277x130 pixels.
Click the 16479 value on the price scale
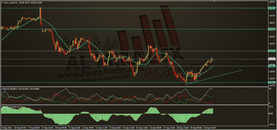[x=272, y=37]
